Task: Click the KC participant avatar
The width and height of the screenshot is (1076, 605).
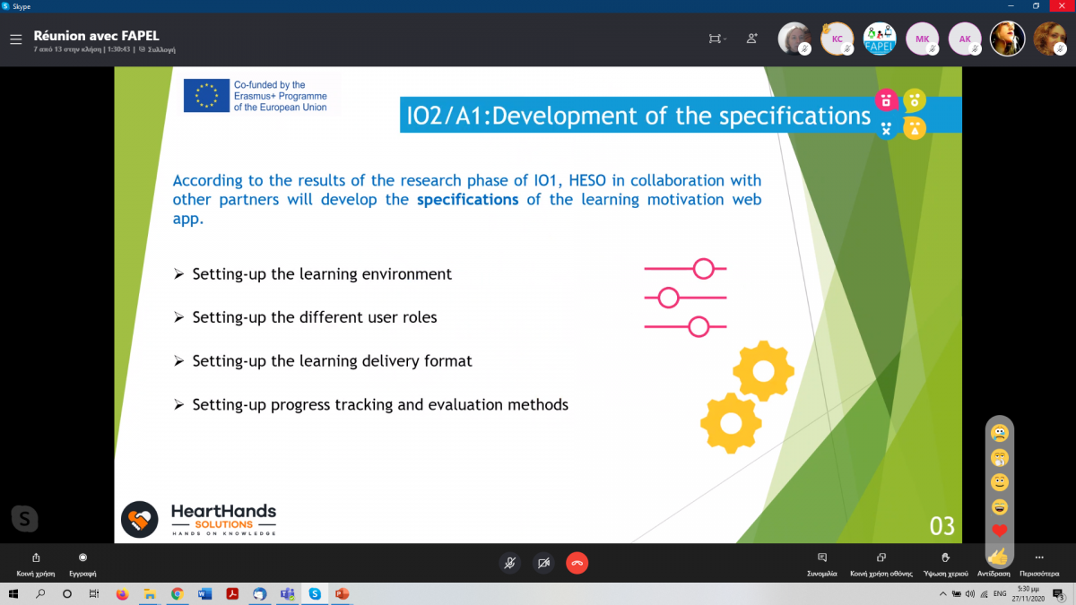Action: tap(837, 39)
